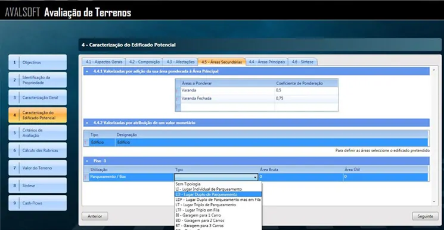Screen dimensions: 444x230
Task: Go to step 2 Identificação da Propriedade
Action: tap(38, 80)
